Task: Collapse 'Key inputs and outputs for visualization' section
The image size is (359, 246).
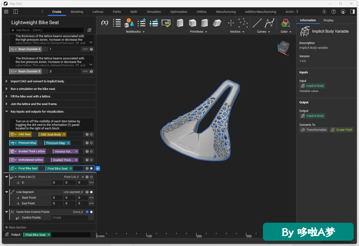Action: 6,112
